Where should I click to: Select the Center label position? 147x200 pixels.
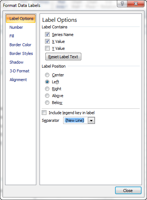(x=47, y=75)
